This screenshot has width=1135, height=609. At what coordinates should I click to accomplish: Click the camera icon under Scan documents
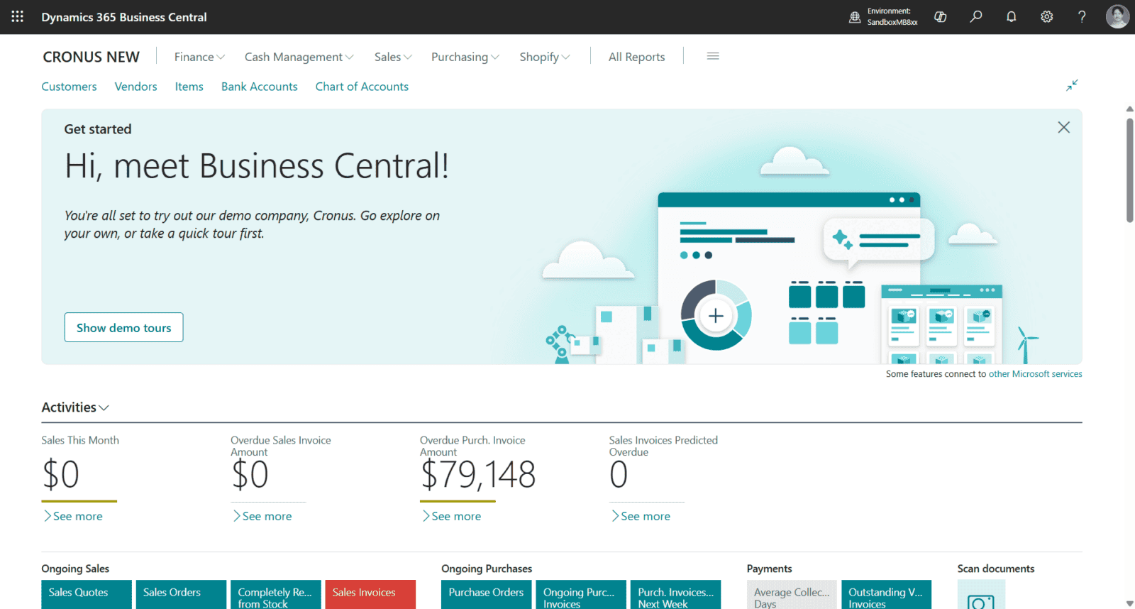981,602
